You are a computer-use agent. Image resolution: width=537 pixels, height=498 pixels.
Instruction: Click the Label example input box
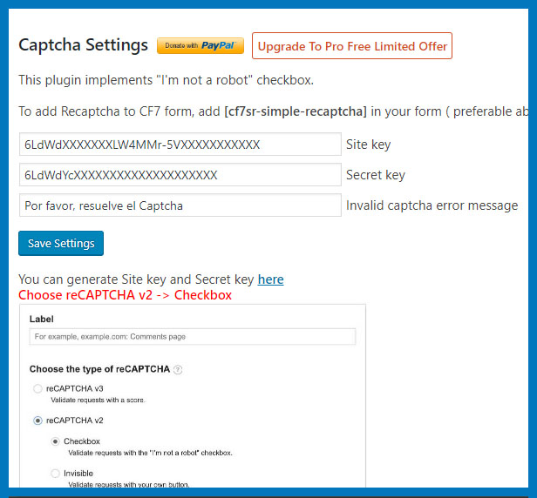pos(193,337)
